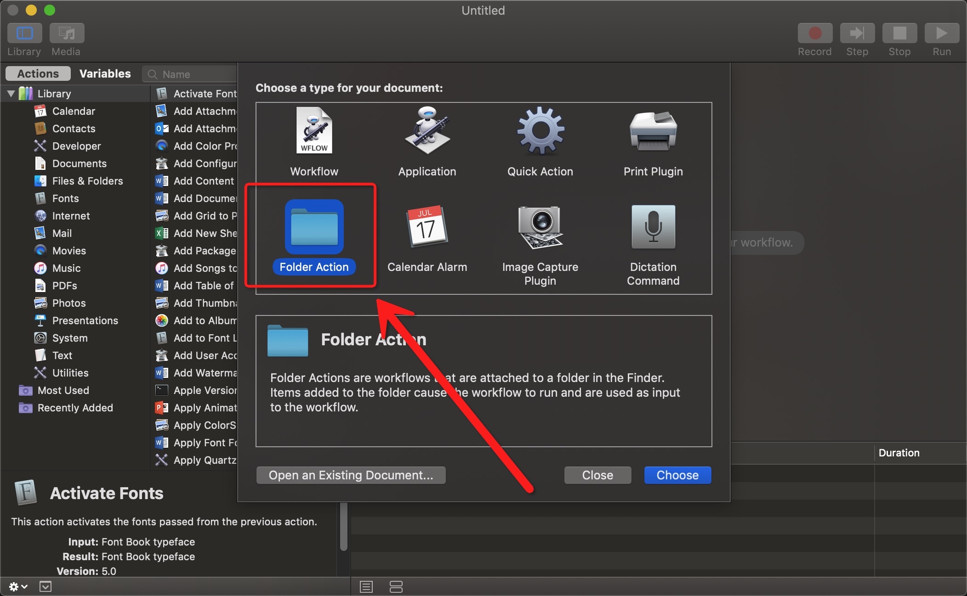
Task: Collapse the Library disclosure triangle
Action: [x=11, y=94]
